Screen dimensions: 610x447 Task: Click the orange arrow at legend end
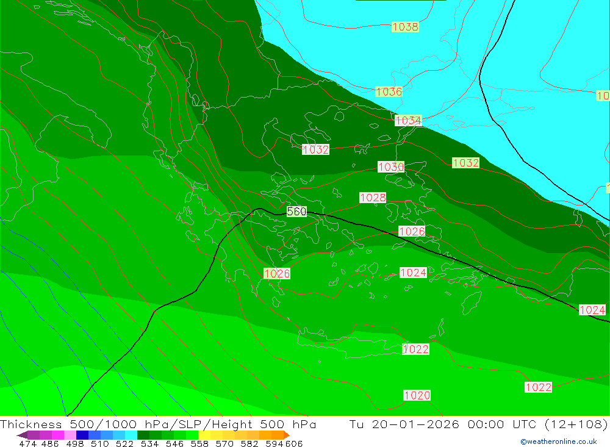(286, 435)
